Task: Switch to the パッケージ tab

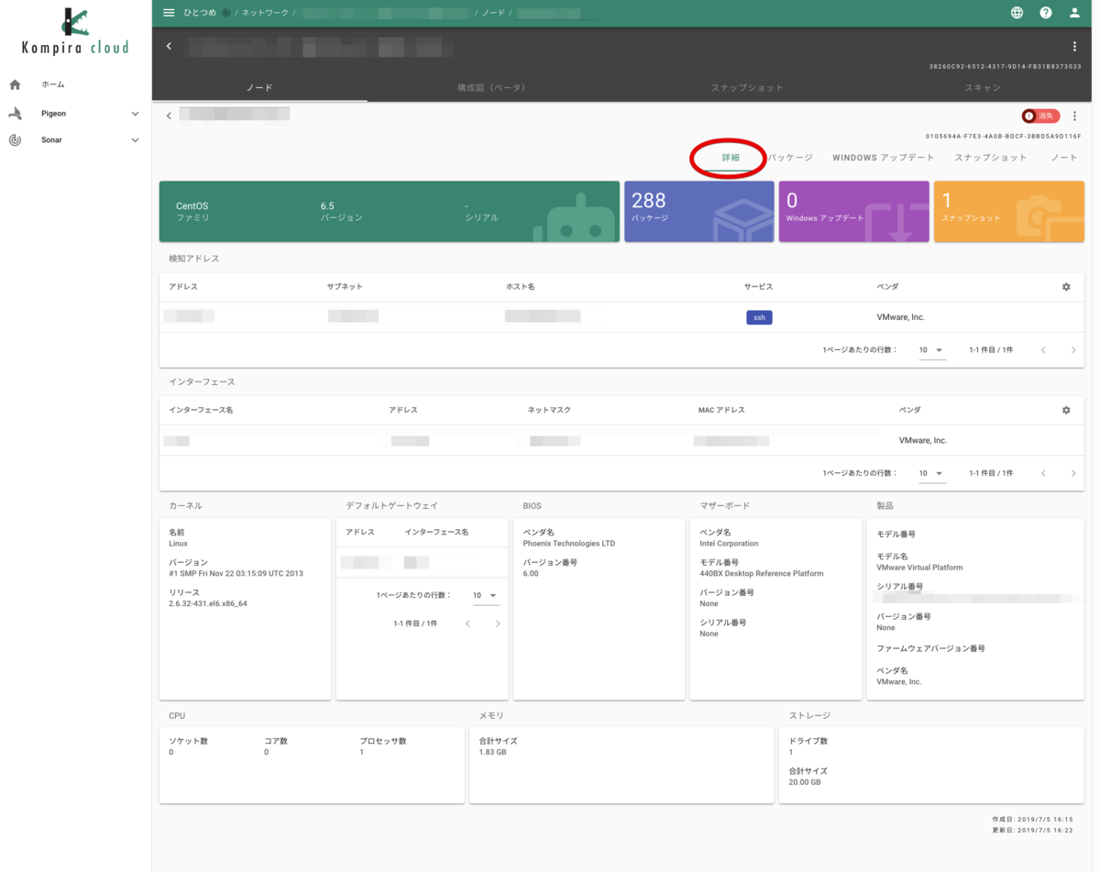Action: point(790,158)
